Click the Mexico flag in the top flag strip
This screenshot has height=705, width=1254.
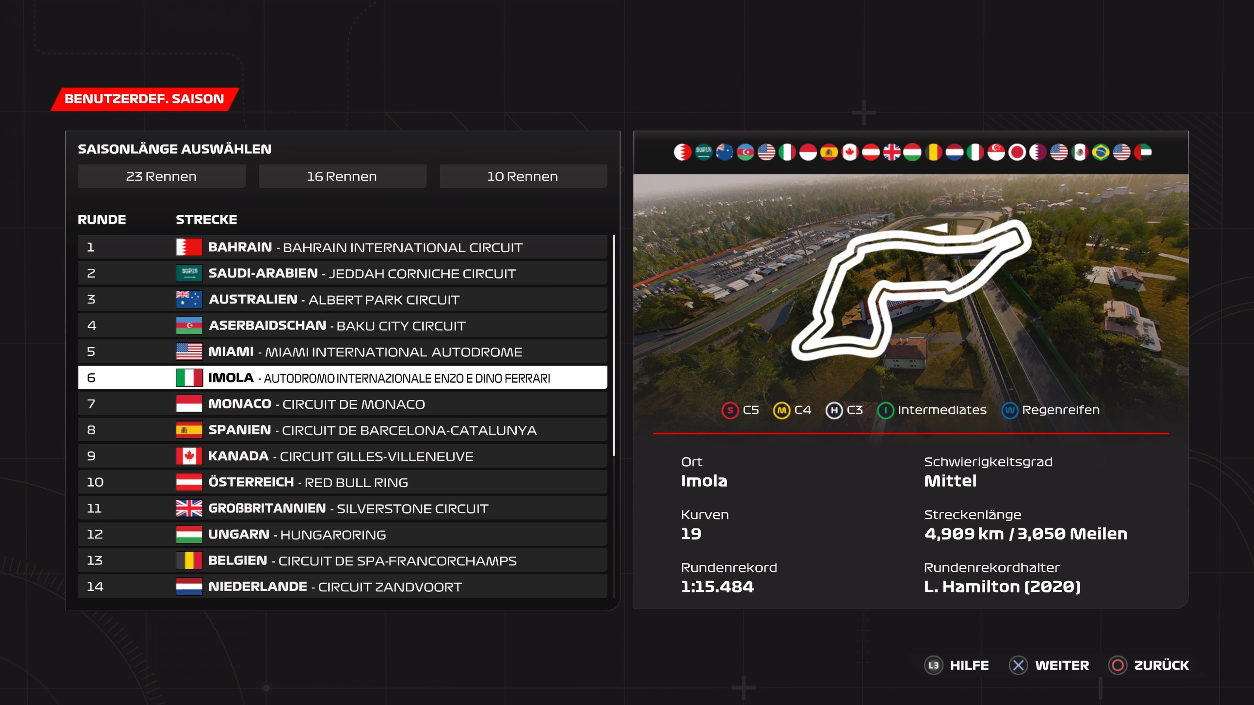(1080, 152)
